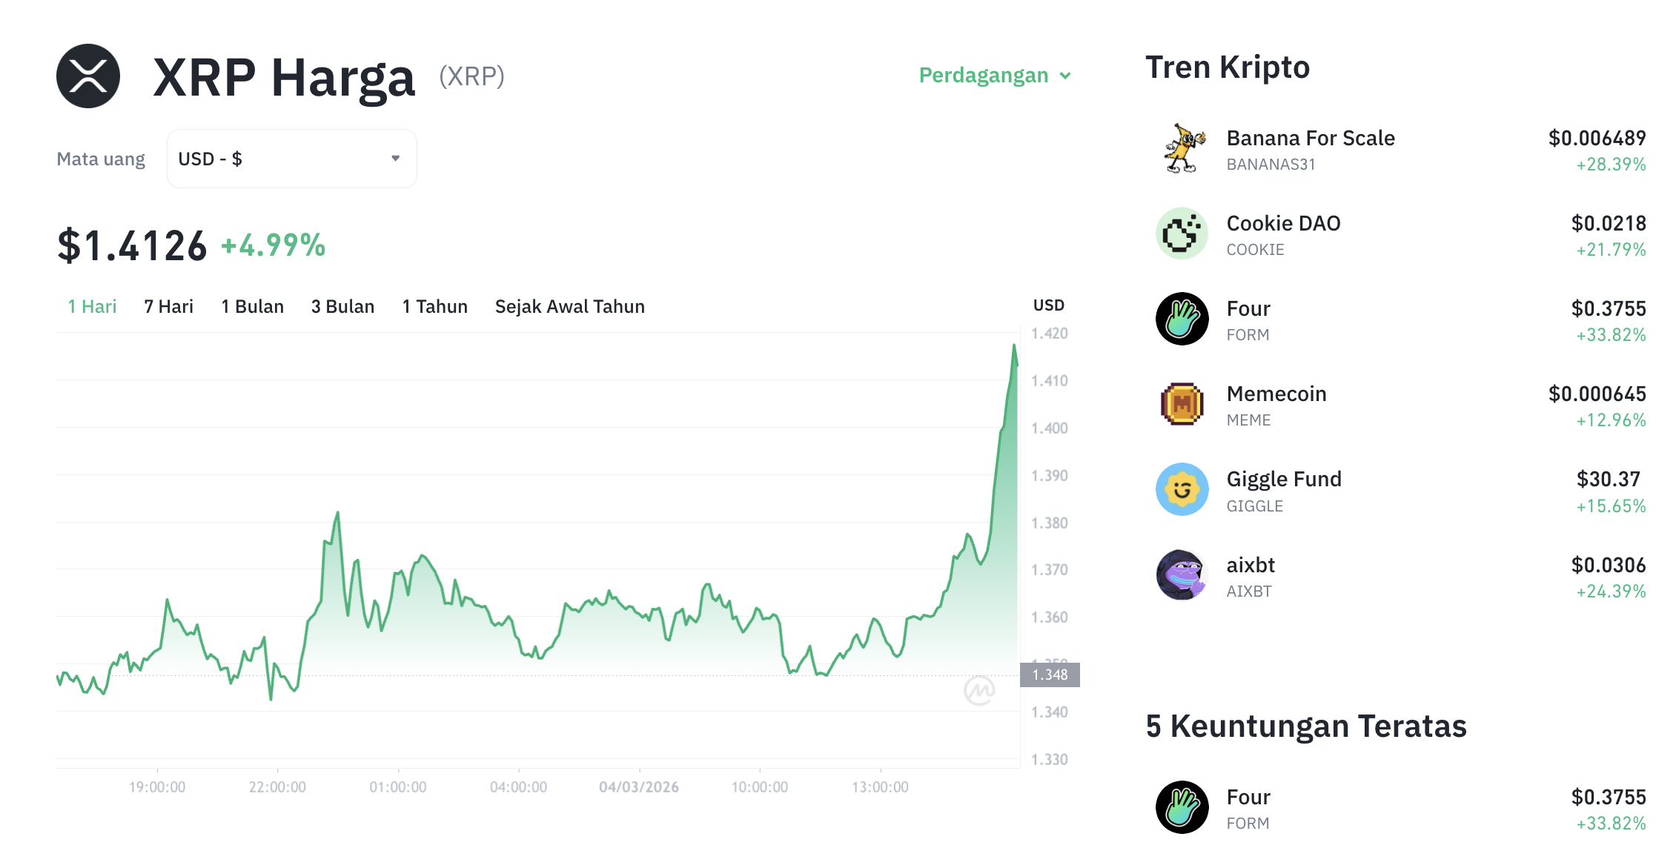Viewport: 1656px width, 851px height.
Task: Click the Four icon under 5 Keuntungan Teratas
Action: [1182, 807]
